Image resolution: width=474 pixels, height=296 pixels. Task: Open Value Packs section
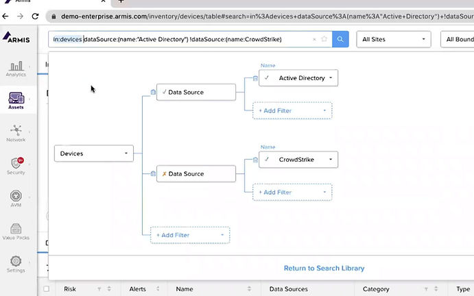(16, 232)
